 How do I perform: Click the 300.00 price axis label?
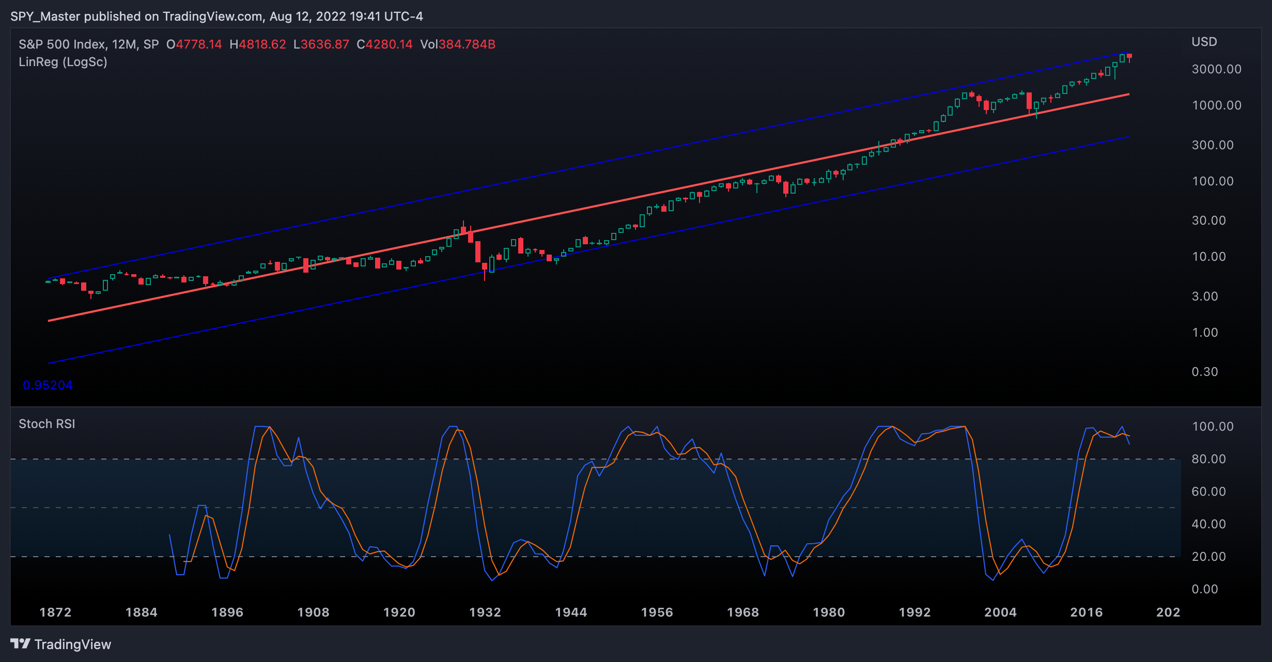(1213, 145)
